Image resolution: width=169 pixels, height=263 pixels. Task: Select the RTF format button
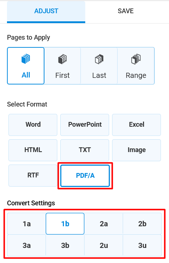tap(33, 176)
